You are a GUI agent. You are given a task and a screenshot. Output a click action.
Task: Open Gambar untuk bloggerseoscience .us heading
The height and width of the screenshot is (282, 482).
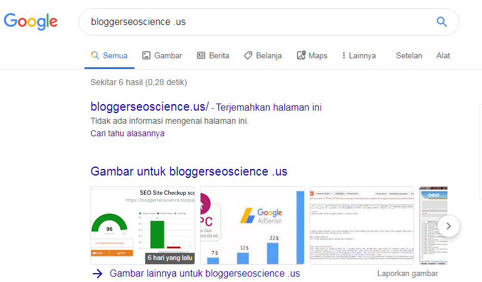[189, 171]
